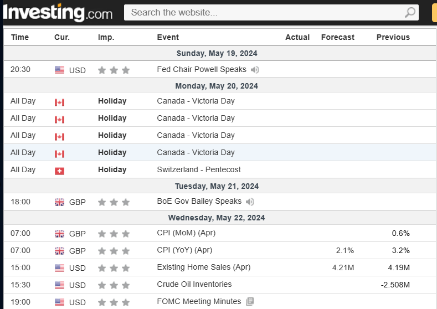Click the Existing Home Sales forecast value 4.21M
Screen dimensions: 437x309
343,267
